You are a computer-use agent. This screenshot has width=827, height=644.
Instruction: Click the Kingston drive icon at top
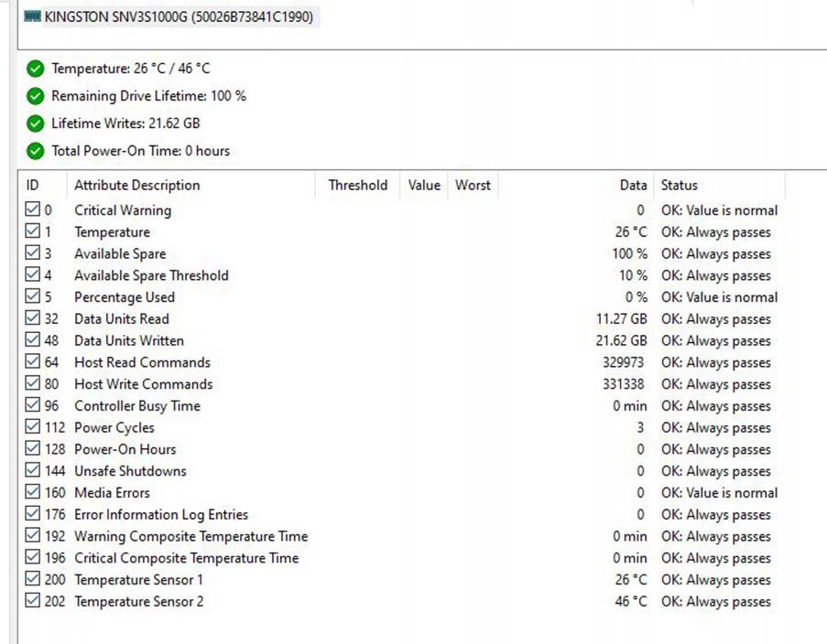tap(32, 16)
